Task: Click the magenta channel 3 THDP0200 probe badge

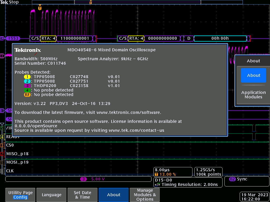Action: (x=27, y=85)
